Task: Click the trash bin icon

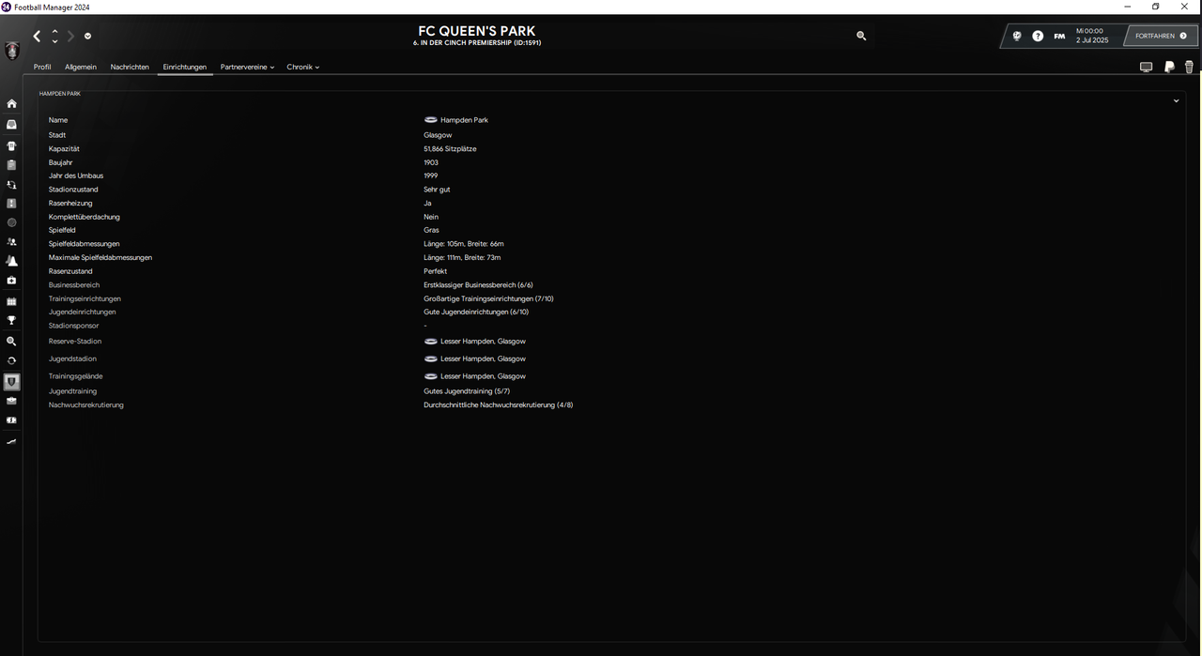Action: 1189,68
